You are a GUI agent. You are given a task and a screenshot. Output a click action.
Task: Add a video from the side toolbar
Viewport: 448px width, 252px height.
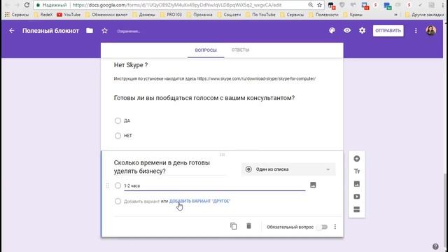tap(356, 197)
